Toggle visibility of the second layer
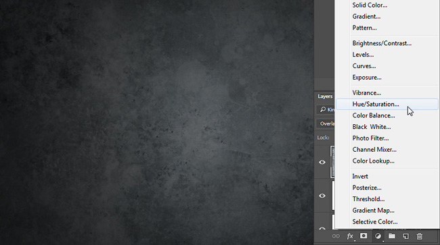This screenshot has height=245, width=440. point(322,196)
